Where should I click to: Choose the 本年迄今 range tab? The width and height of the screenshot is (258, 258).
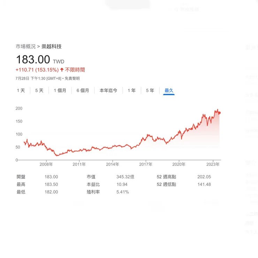tap(108, 91)
